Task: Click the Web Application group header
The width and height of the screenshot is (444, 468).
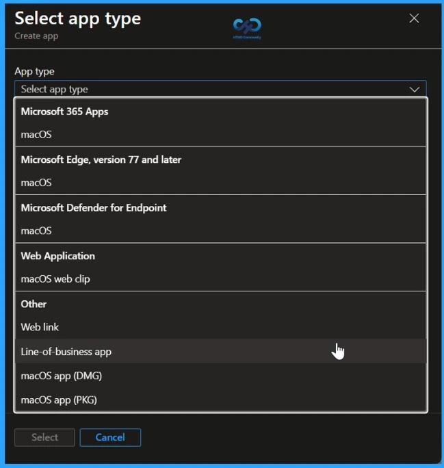Action: click(58, 256)
